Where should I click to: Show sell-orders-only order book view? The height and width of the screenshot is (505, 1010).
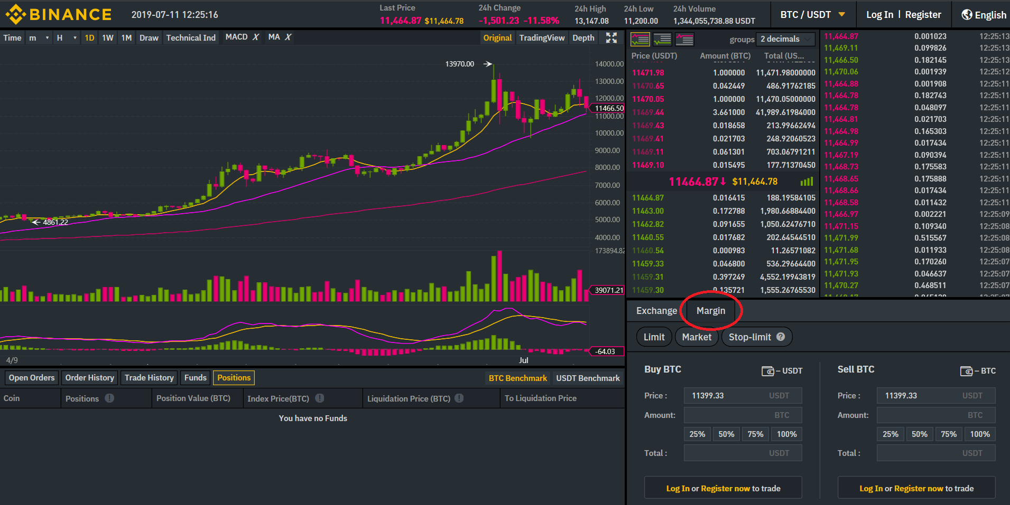(684, 40)
